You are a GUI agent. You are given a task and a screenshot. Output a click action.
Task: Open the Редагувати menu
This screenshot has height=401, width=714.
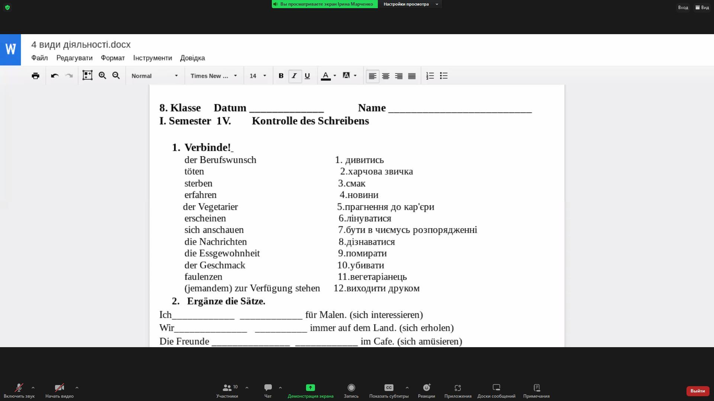[x=74, y=58]
